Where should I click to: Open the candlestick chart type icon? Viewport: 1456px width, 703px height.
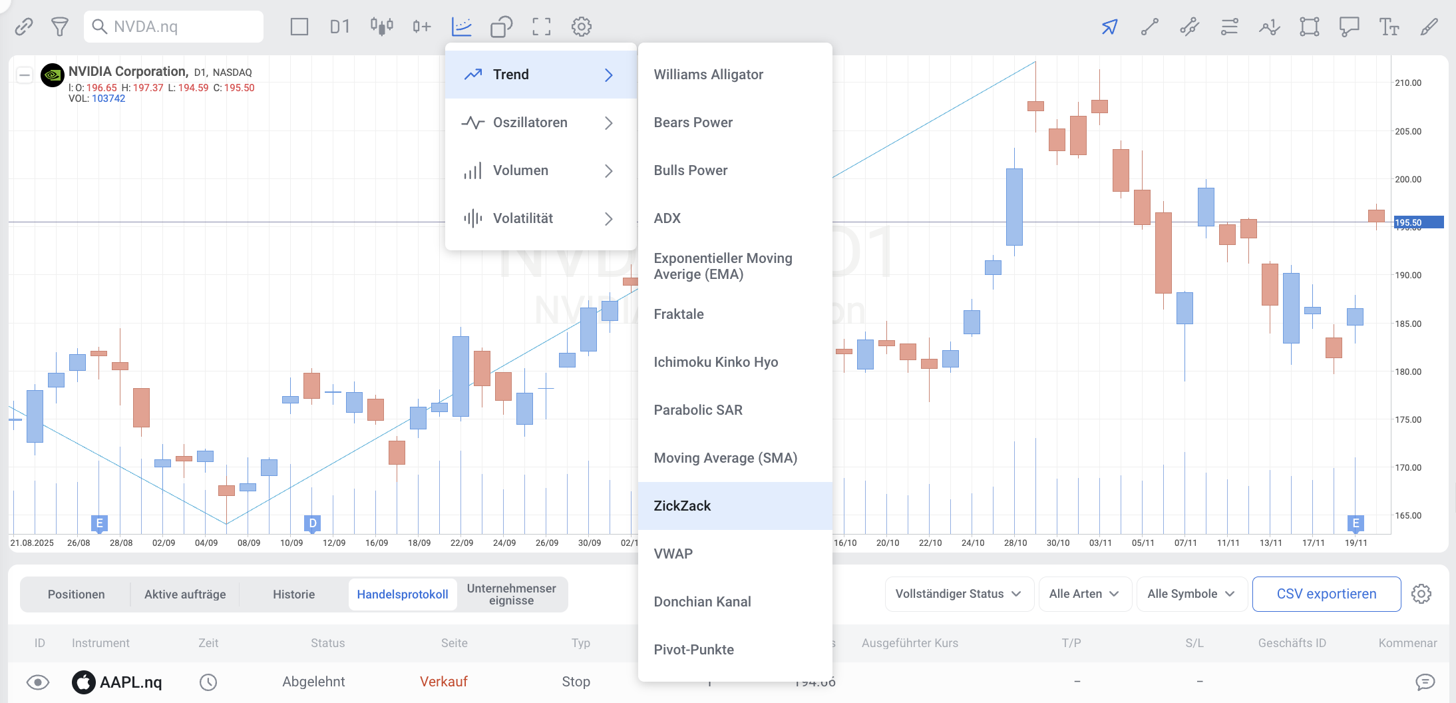382,27
